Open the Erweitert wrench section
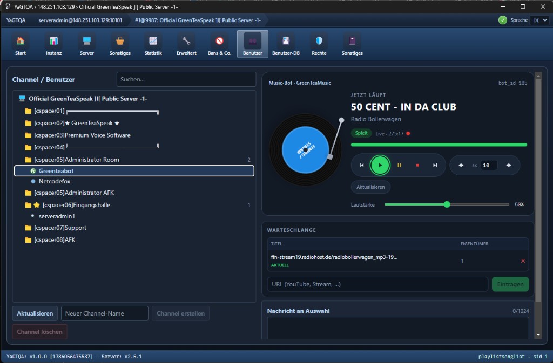Viewport: 553px width, 363px height. tap(186, 44)
